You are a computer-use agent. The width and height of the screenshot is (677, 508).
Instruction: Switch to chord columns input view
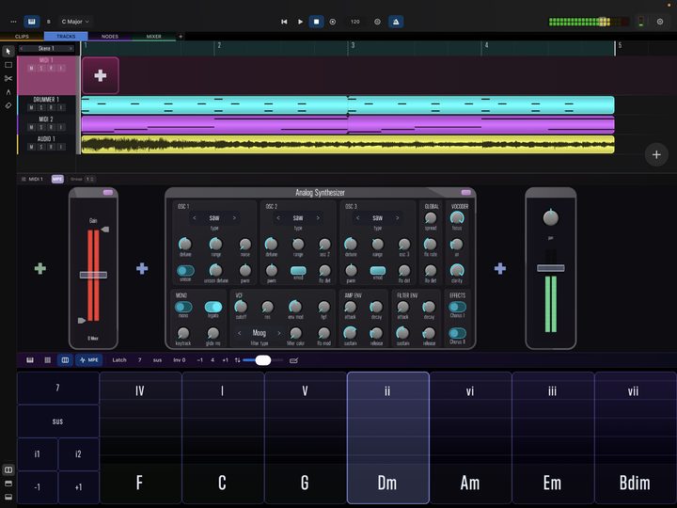click(x=65, y=359)
